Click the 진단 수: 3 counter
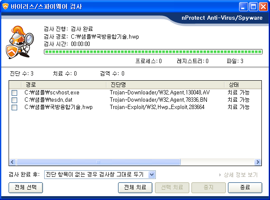This screenshot has height=200, width=270. (x=21, y=74)
